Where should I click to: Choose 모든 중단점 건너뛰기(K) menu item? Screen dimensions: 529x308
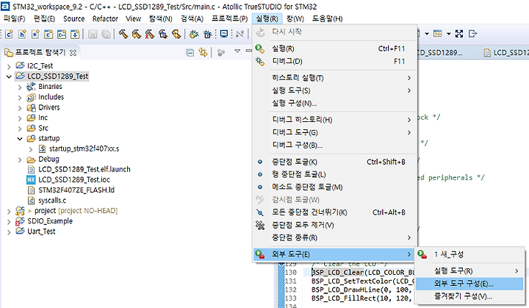(335, 212)
